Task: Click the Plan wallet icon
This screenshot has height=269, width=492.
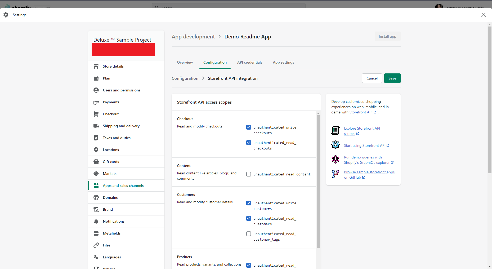Action: [x=96, y=78]
